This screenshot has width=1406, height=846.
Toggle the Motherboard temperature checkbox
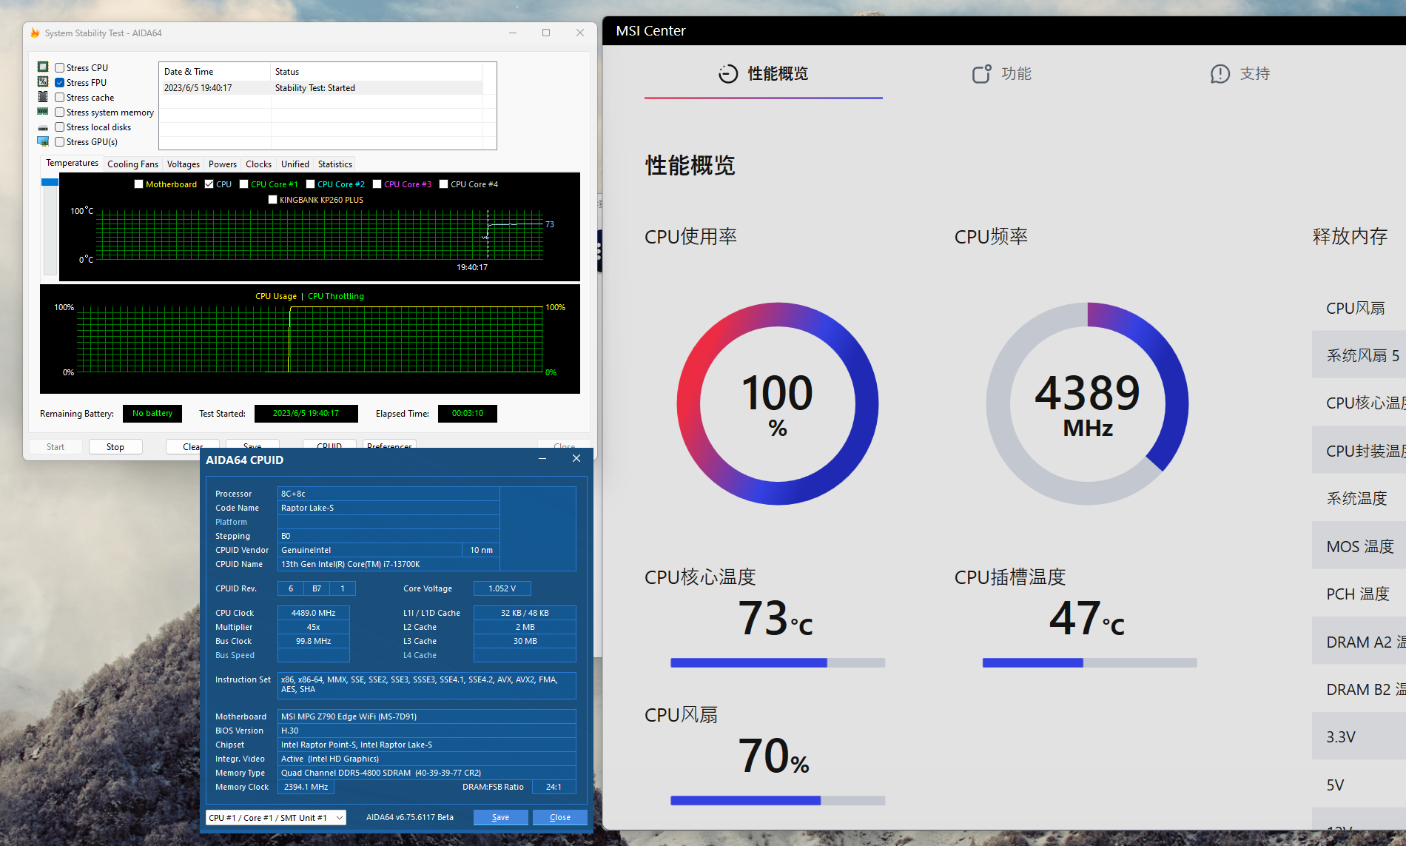[138, 184]
